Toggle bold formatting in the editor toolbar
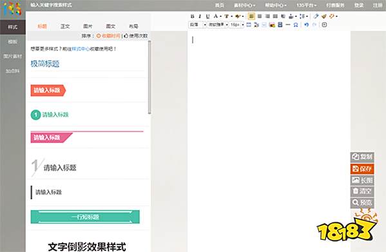386x252 pixels. 192,17
